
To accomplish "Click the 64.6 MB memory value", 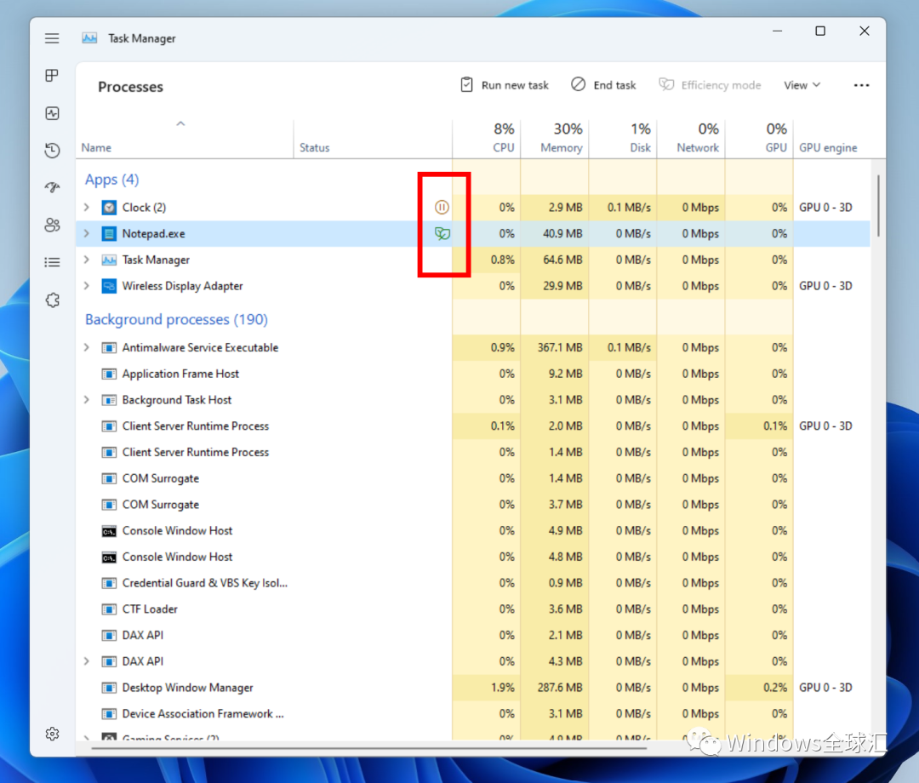I will pyautogui.click(x=562, y=260).
